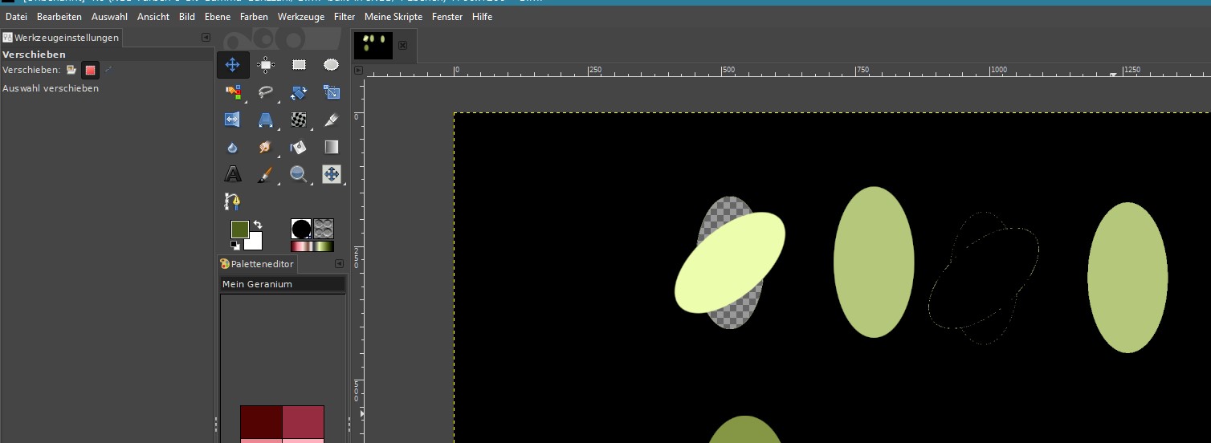Swap foreground and background colors
Image resolution: width=1211 pixels, height=443 pixels.
coord(258,225)
